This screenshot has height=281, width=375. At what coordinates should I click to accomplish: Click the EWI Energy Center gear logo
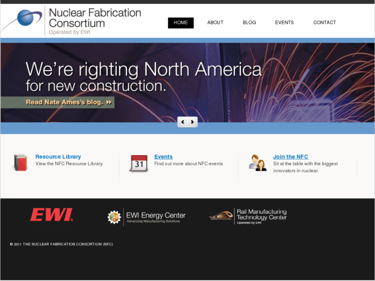point(115,217)
